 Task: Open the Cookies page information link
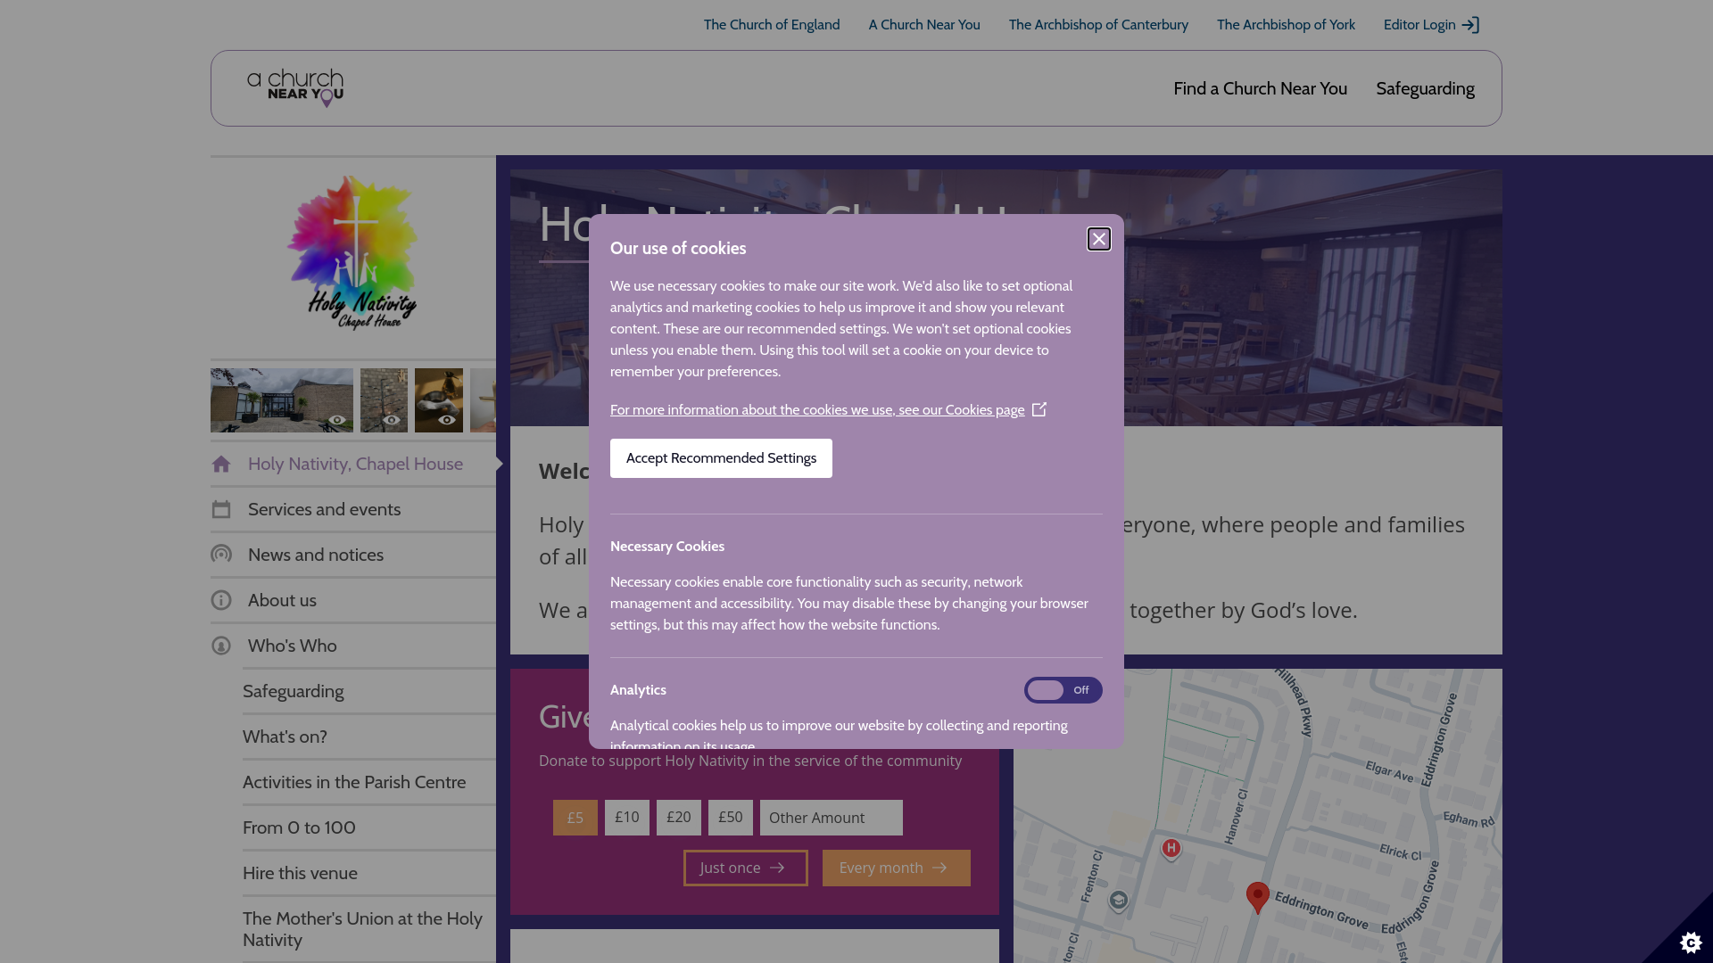pyautogui.click(x=817, y=410)
